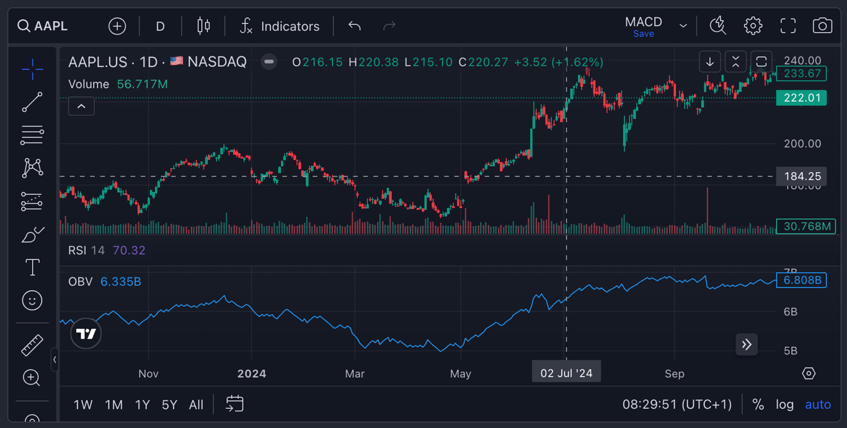This screenshot has height=428, width=847.
Task: Enter fullscreen mode
Action: (x=788, y=26)
